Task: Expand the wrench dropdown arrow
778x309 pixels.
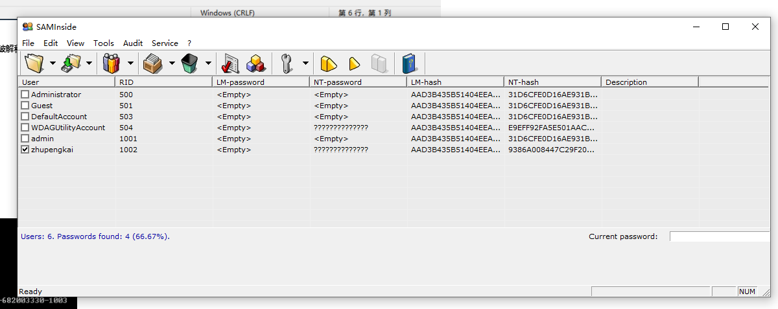Action: click(x=305, y=63)
